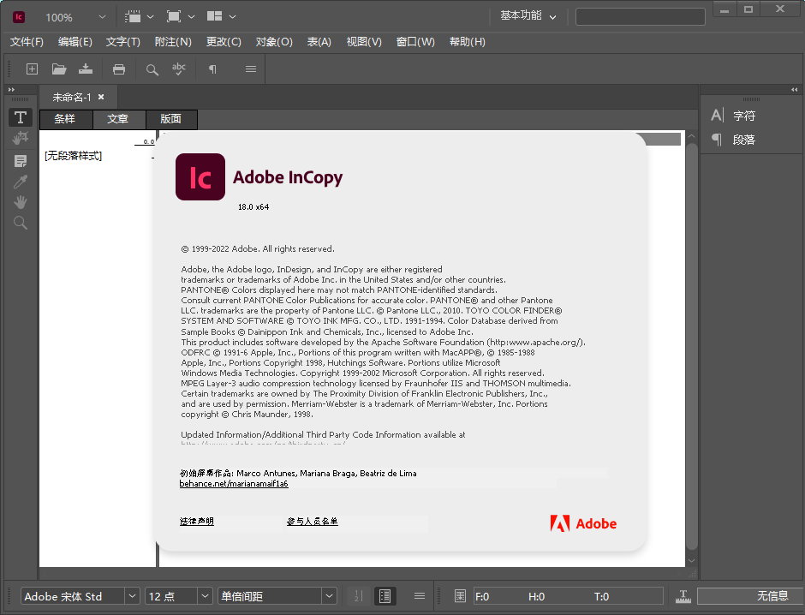805x615 pixels.
Task: Open the 文件(F) menu
Action: [27, 42]
